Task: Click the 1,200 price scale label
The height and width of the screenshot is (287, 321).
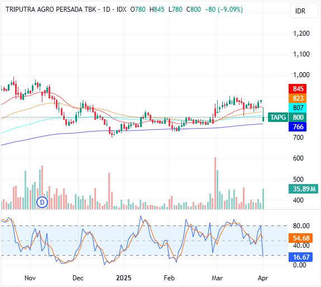Action: click(301, 34)
